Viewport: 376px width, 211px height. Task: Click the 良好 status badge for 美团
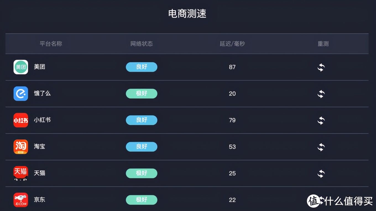pos(142,67)
